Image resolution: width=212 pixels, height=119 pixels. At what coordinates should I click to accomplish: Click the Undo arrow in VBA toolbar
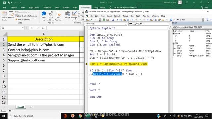point(132,20)
